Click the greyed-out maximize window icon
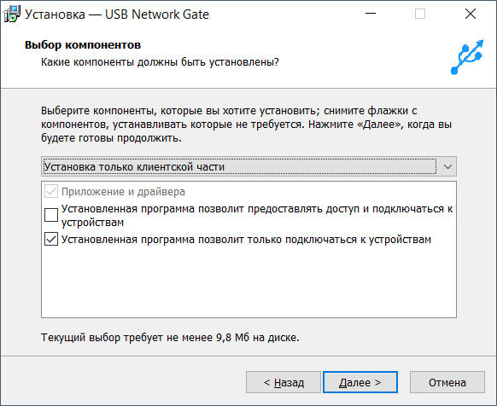The width and height of the screenshot is (497, 406). 420,14
